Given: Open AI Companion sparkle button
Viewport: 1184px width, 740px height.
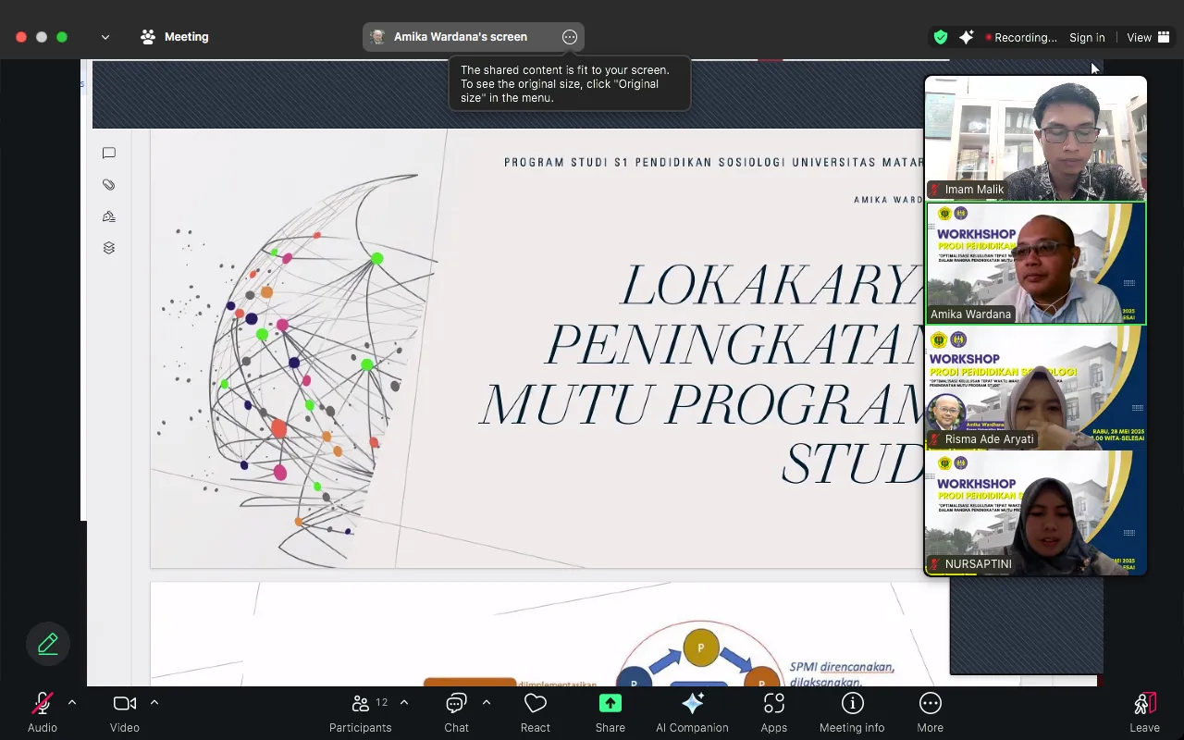Looking at the screenshot, I should [x=692, y=711].
